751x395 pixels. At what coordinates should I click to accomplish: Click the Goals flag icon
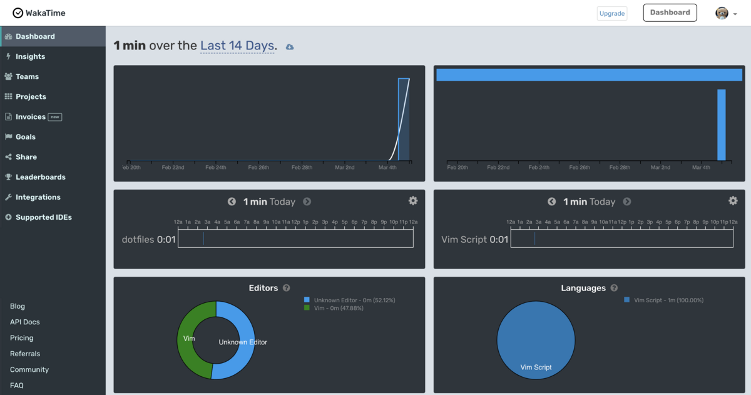tap(8, 136)
